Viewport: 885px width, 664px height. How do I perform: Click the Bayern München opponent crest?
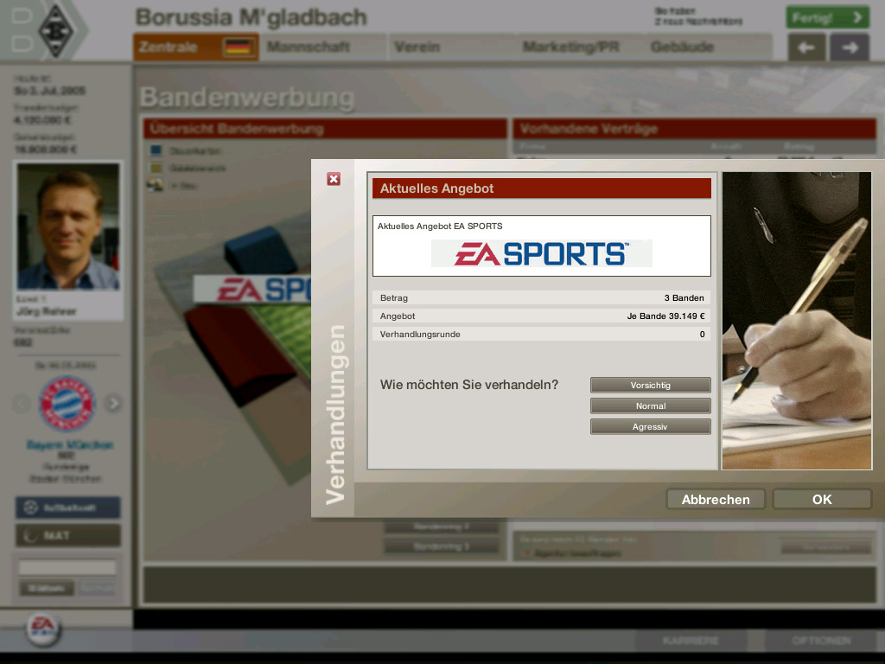coord(67,404)
